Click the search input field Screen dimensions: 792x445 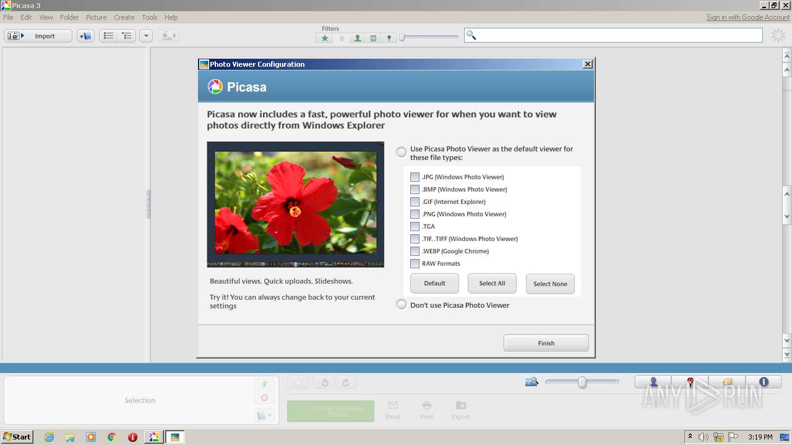click(x=613, y=35)
